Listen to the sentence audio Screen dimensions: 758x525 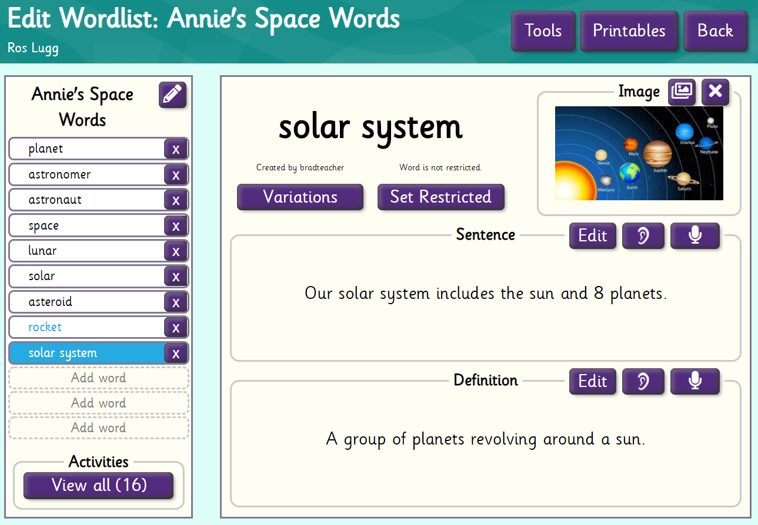(x=643, y=236)
